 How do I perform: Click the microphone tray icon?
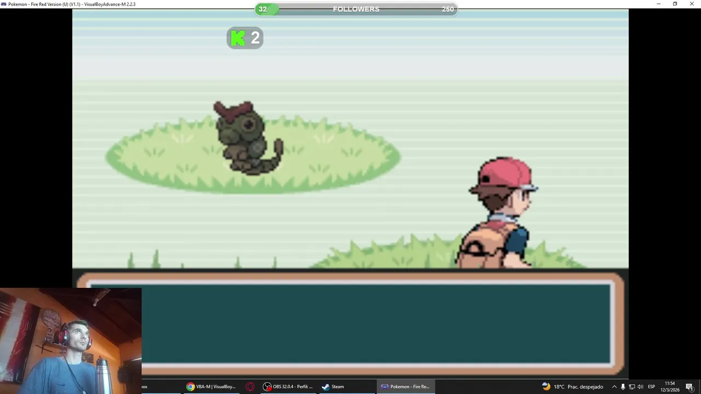(623, 387)
